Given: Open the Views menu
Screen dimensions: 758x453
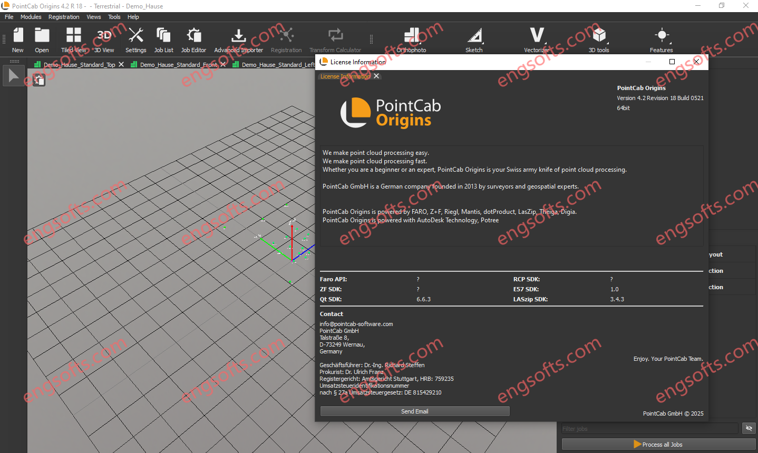Looking at the screenshot, I should [x=94, y=17].
